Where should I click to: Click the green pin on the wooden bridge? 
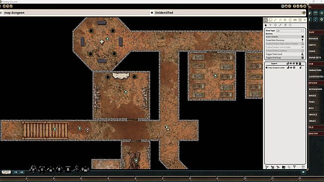point(55,129)
